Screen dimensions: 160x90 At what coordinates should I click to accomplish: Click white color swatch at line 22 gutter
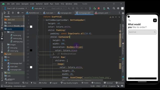[31, 67]
